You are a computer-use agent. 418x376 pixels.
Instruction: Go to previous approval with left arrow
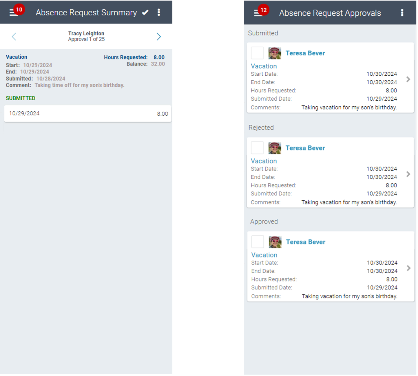(14, 37)
